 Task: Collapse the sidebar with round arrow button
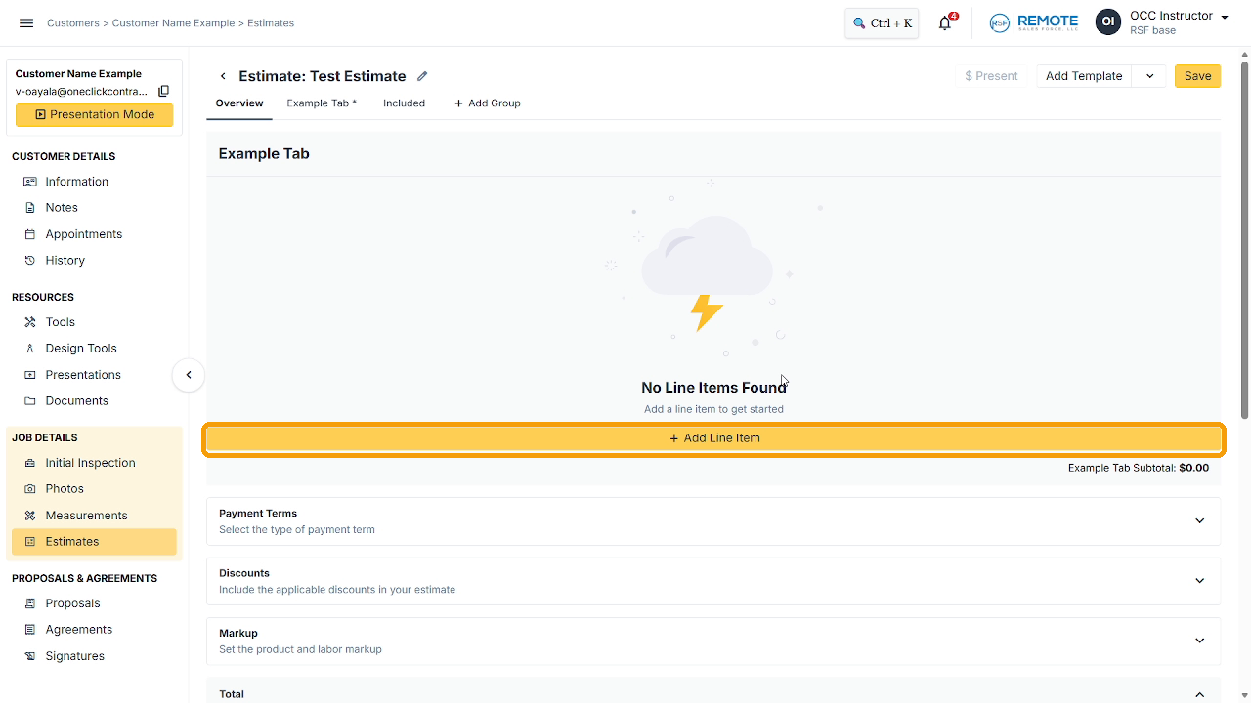pos(189,375)
